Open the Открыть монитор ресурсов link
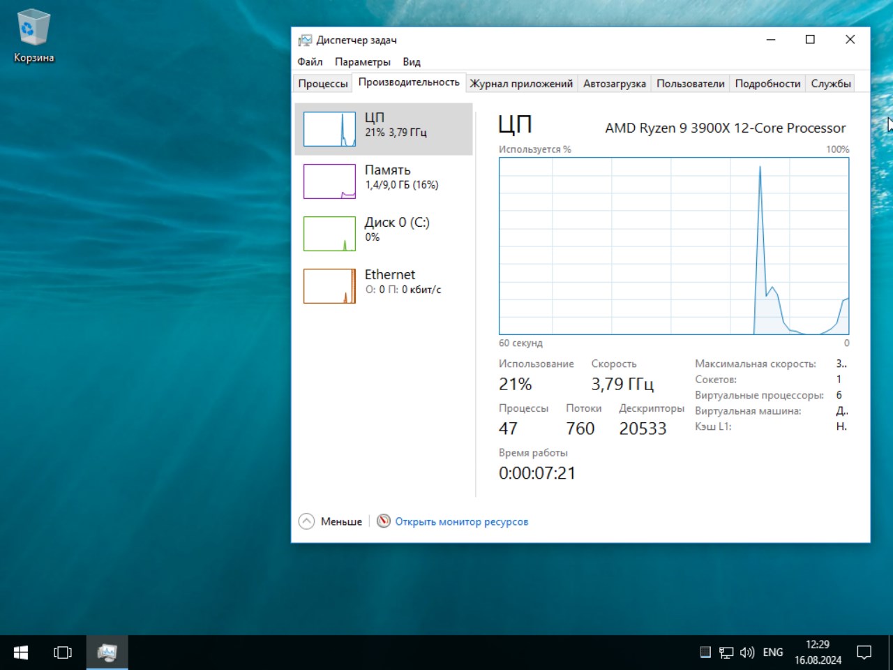Screen dimensions: 893x670 [x=462, y=521]
